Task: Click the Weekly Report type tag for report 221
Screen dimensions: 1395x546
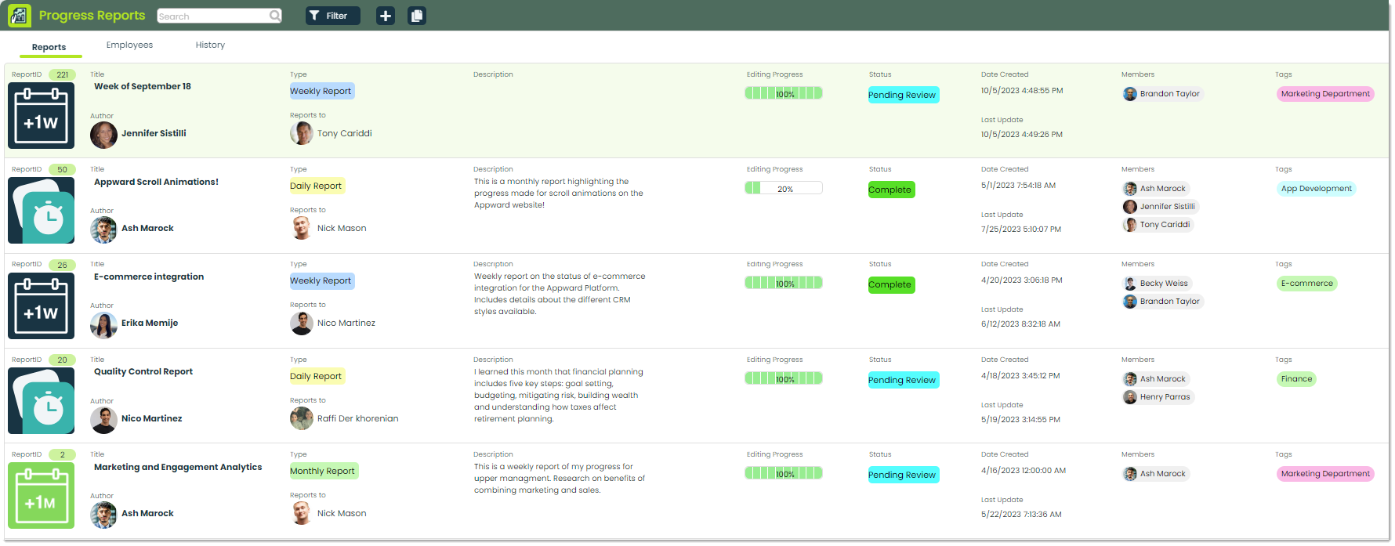Action: (x=322, y=91)
